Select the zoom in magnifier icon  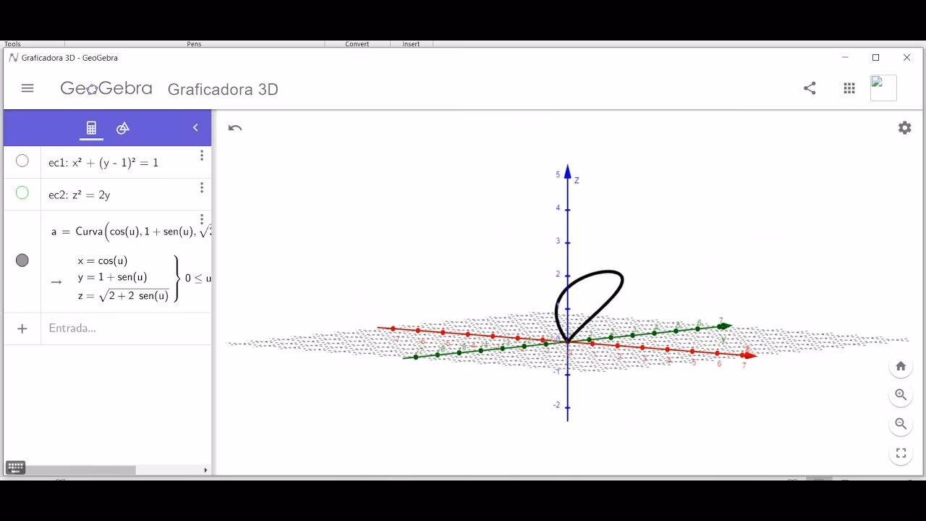coord(901,395)
